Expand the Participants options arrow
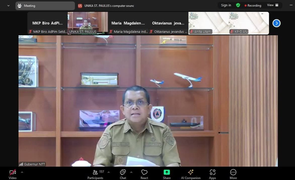The image size is (295, 180). (x=108, y=172)
